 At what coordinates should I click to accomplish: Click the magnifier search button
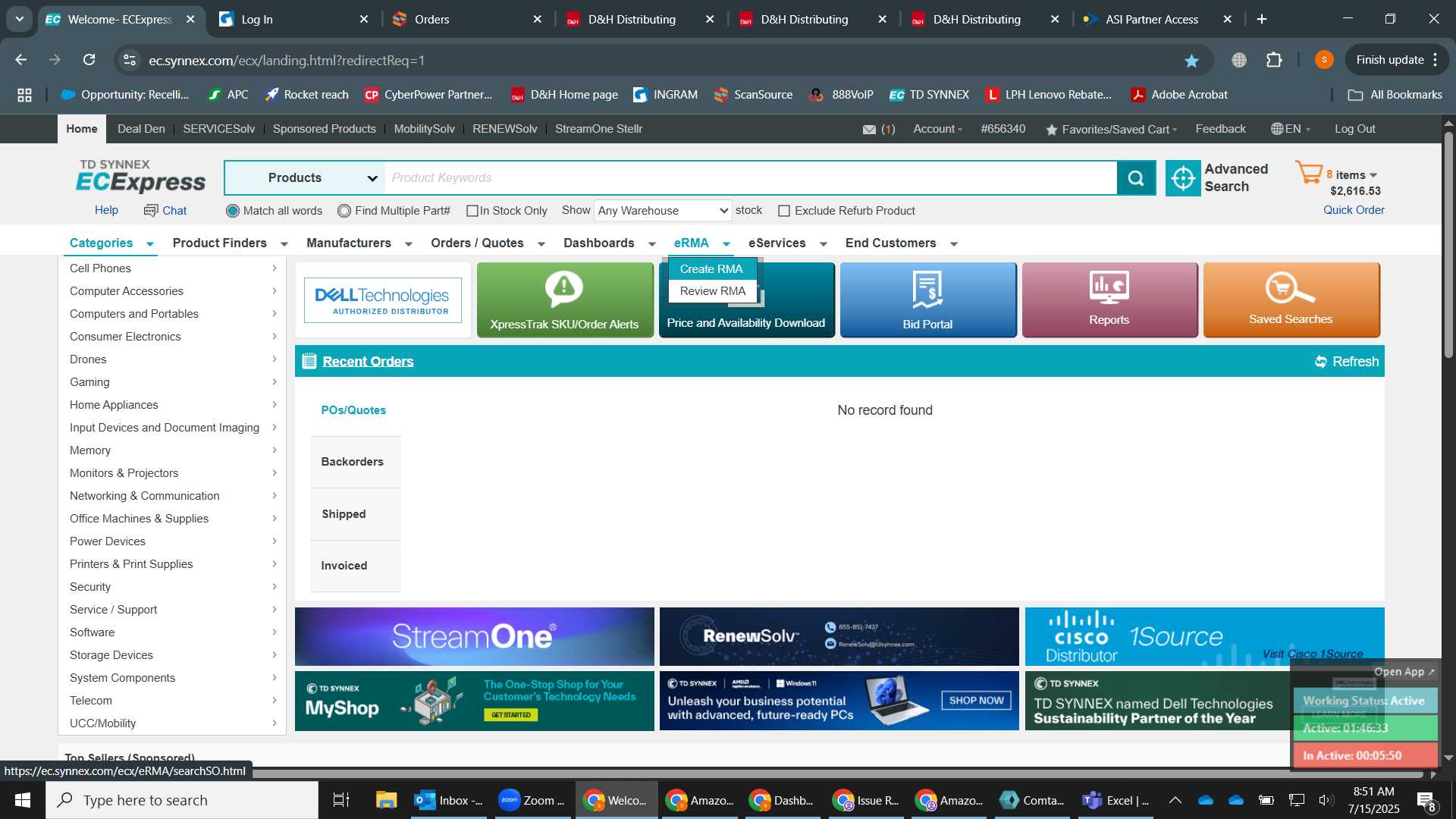pos(1136,177)
